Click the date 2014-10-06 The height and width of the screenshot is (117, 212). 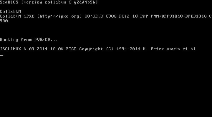[x=50, y=49]
